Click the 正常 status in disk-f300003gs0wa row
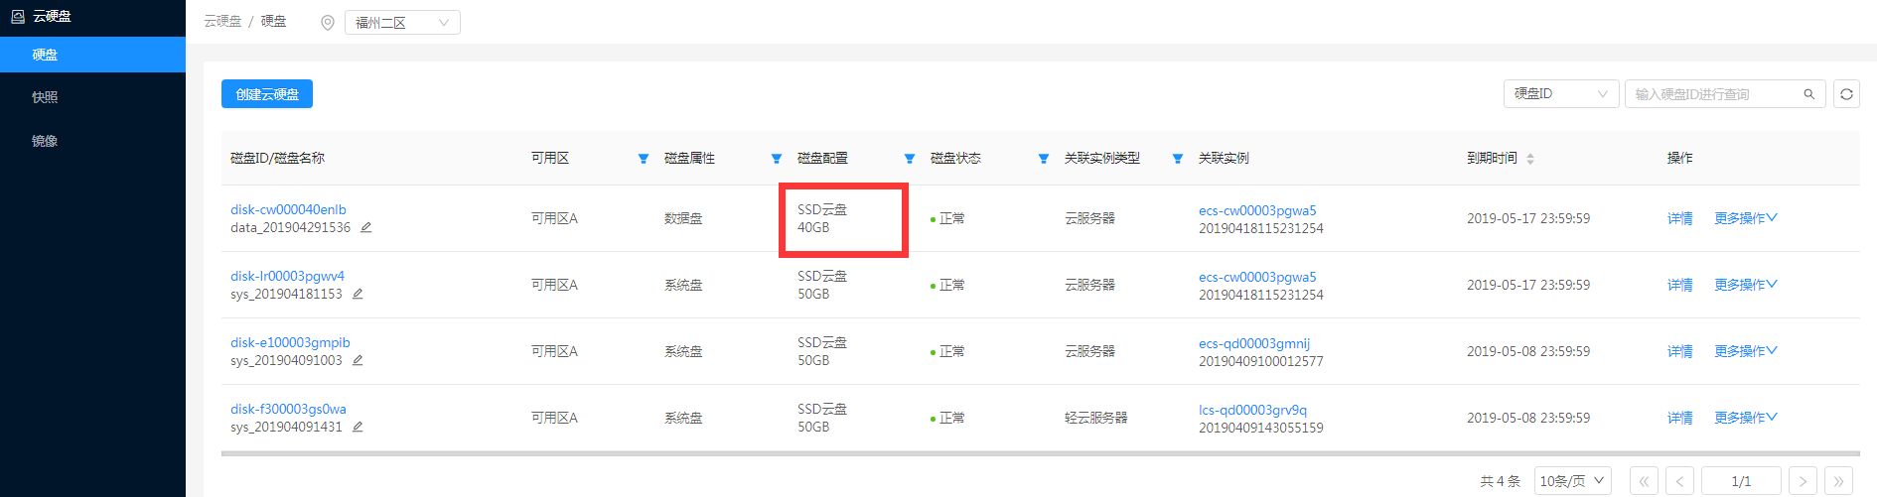The width and height of the screenshot is (1877, 497). click(x=951, y=418)
